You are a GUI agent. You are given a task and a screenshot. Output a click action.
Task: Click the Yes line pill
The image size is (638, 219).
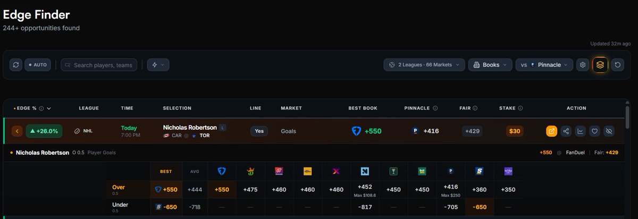[x=259, y=131]
